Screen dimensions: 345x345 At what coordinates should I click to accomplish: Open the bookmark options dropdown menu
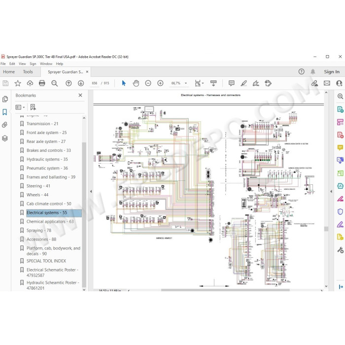coord(20,107)
